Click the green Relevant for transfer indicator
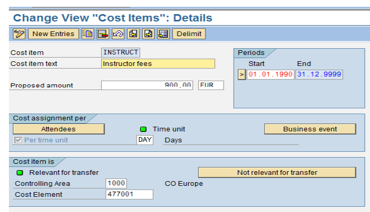Viewport: 370px width, 212px height. [20, 173]
